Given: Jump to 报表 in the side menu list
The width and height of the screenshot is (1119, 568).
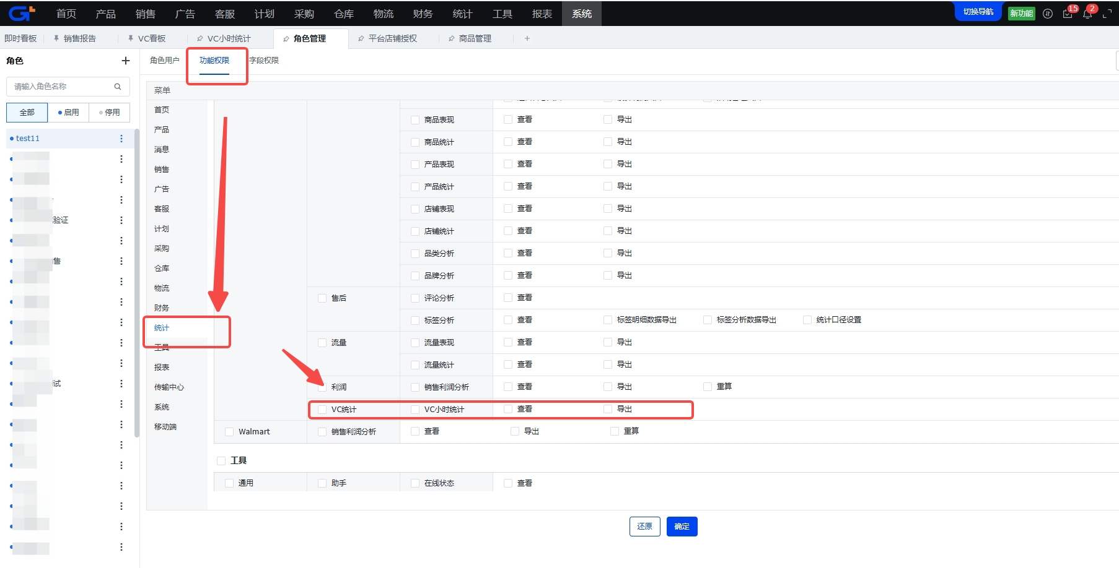Looking at the screenshot, I should pos(162,368).
